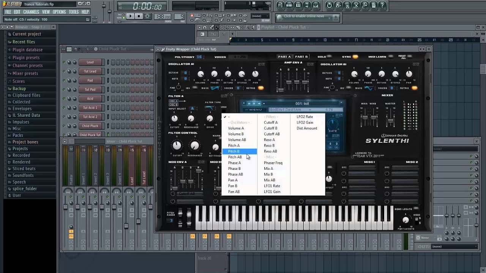Click the save project floppy disk icon
Image resolution: width=486 pixels, height=273 pixels.
click(338, 5)
